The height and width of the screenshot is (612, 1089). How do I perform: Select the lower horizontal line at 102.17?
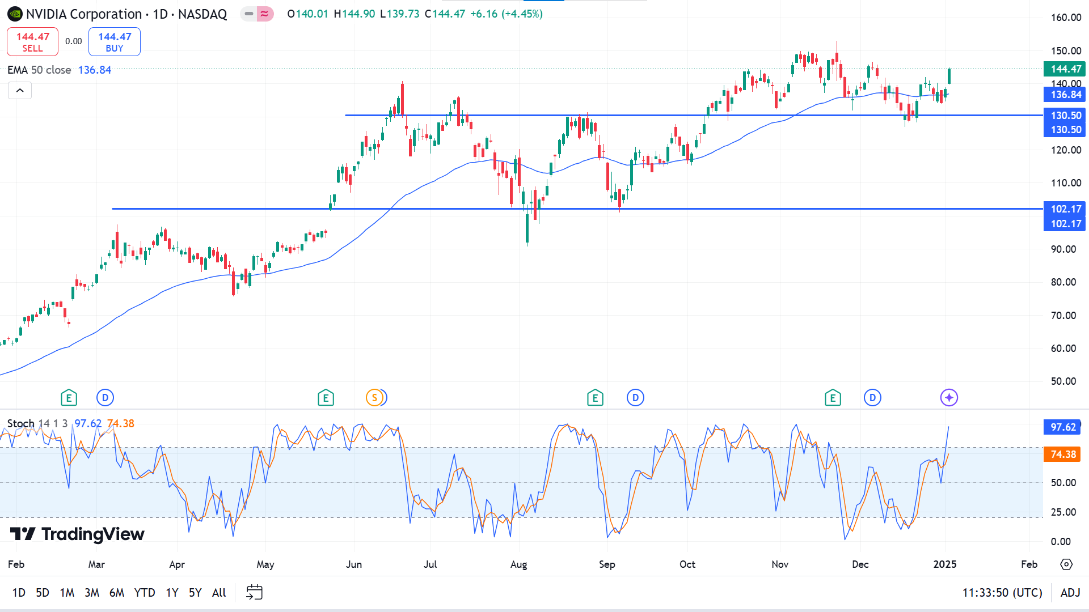coord(577,209)
